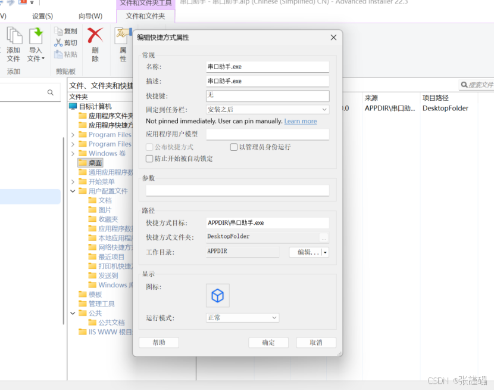Click the Paste (粘贴) ribbon icon
494x390 pixels.
pyautogui.click(x=58, y=54)
